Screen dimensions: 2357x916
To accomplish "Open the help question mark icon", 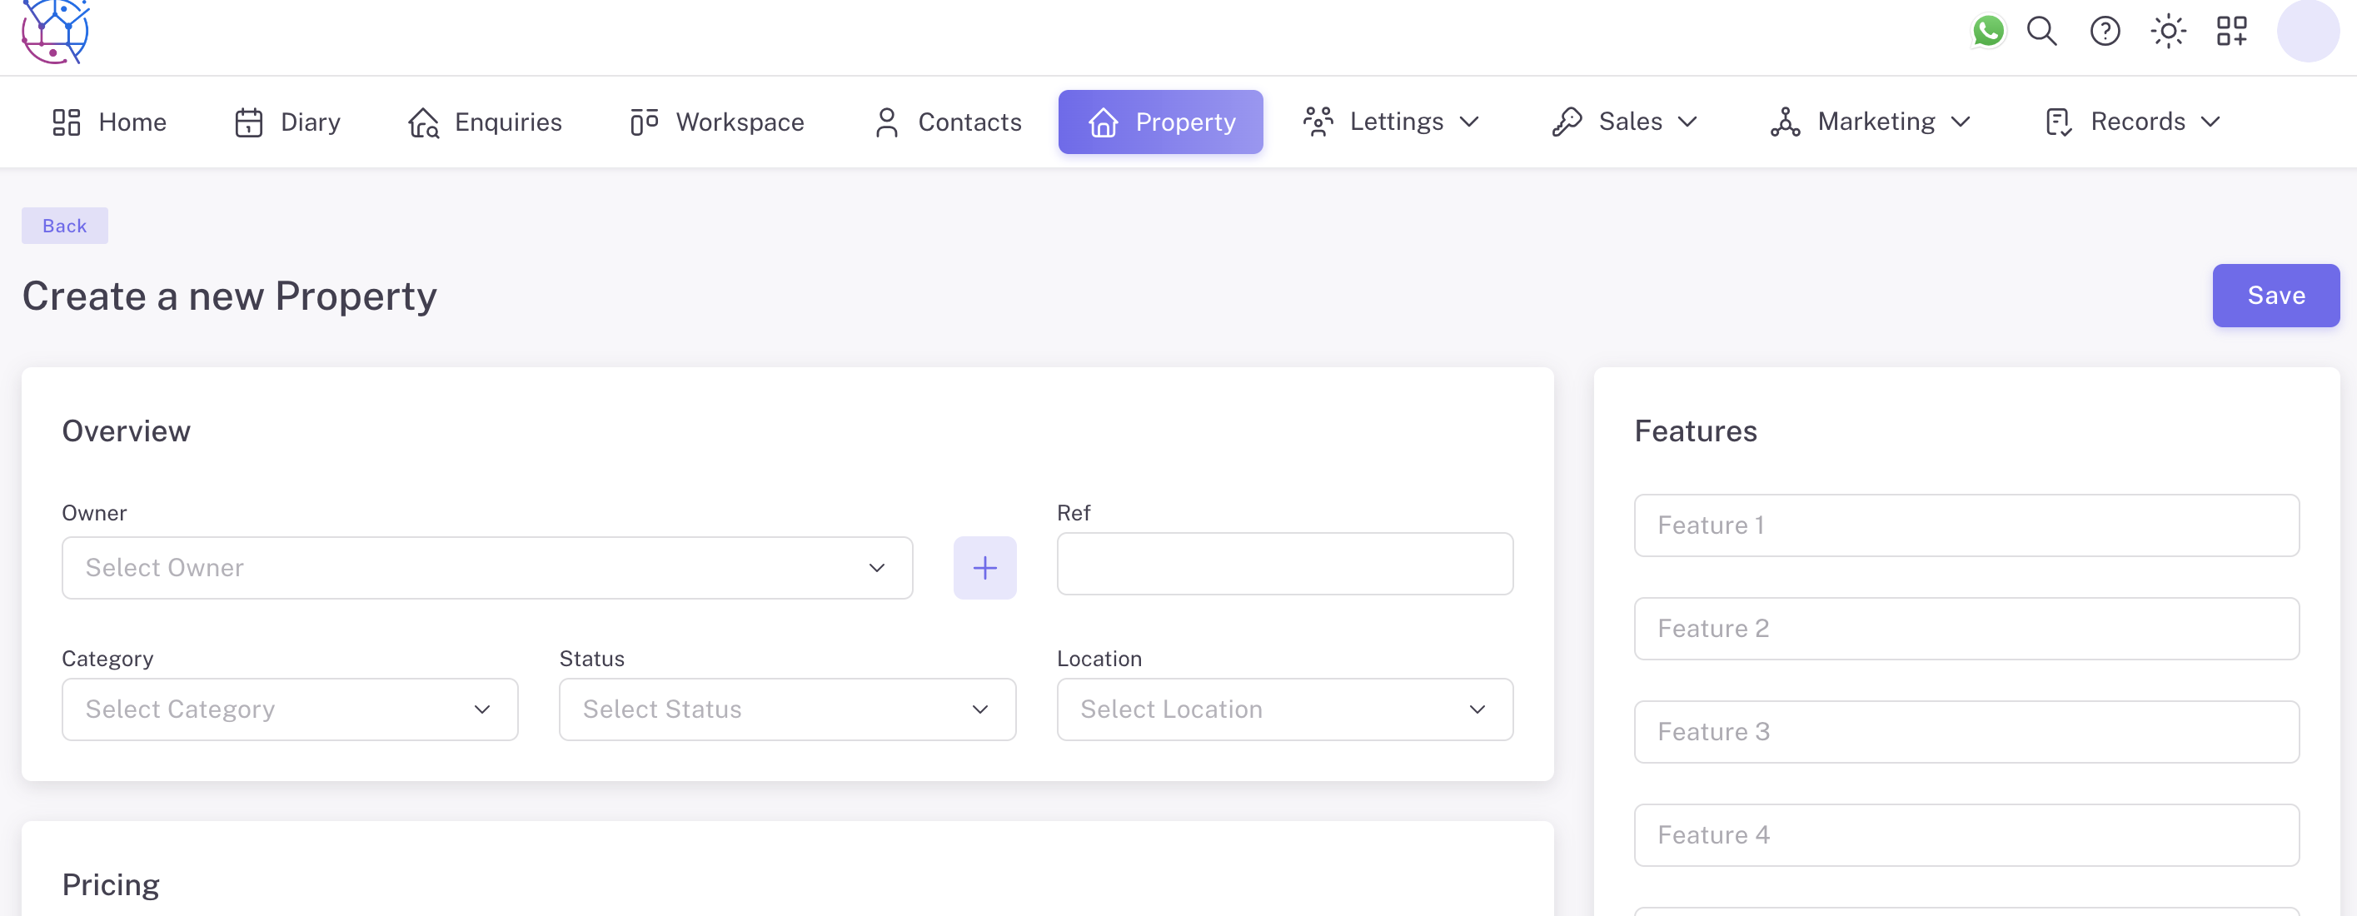I will click(x=2105, y=31).
